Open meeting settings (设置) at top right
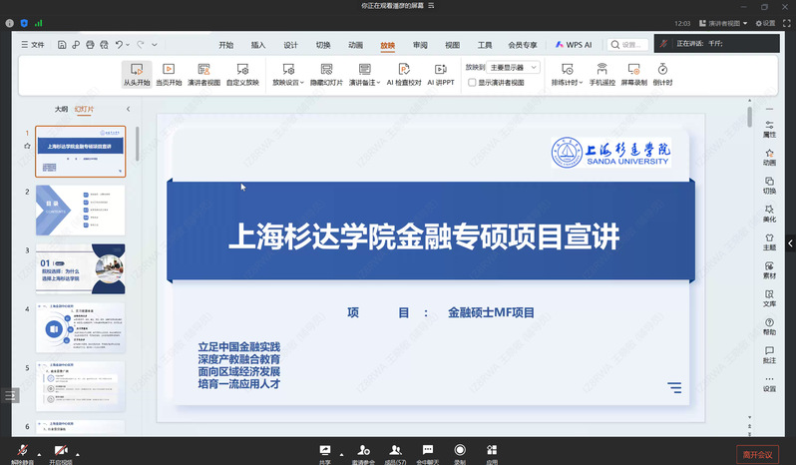796x465 pixels. [765, 23]
